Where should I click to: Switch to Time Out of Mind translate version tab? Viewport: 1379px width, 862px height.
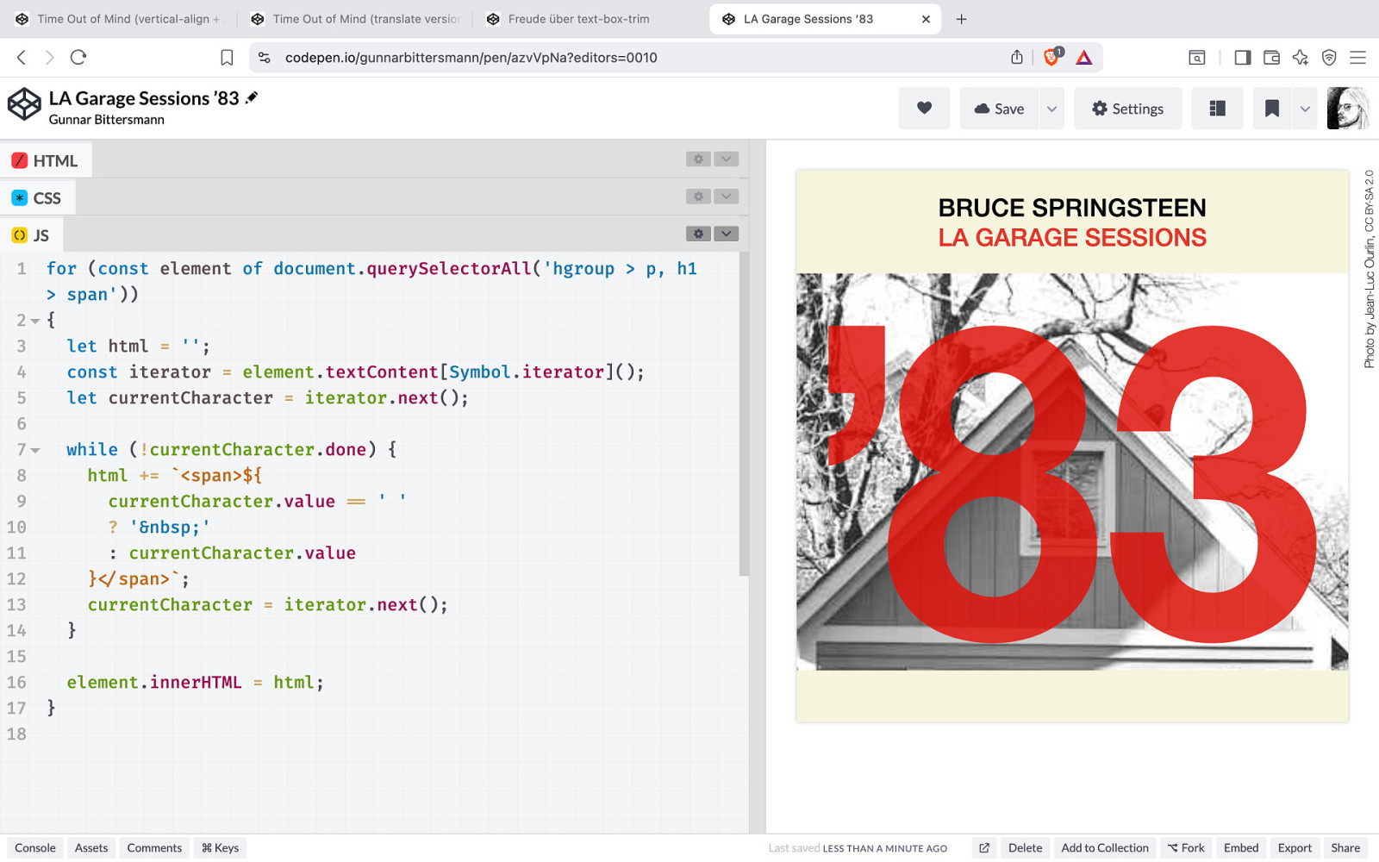355,19
